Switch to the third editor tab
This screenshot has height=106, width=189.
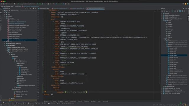coord(78,9)
